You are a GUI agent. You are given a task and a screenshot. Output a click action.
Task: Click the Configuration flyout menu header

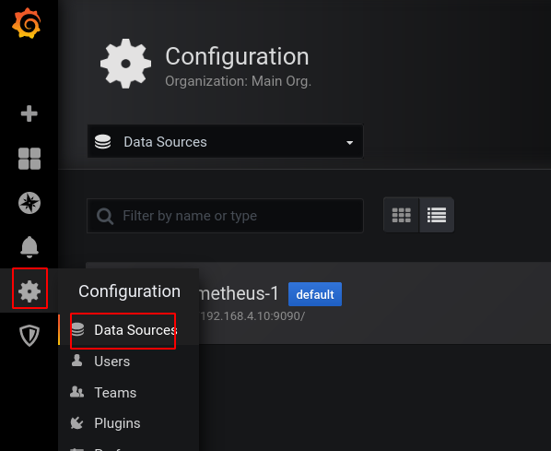(x=129, y=291)
